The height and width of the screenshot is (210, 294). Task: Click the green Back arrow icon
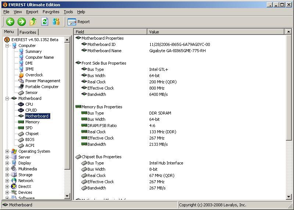pyautogui.click(x=10, y=22)
